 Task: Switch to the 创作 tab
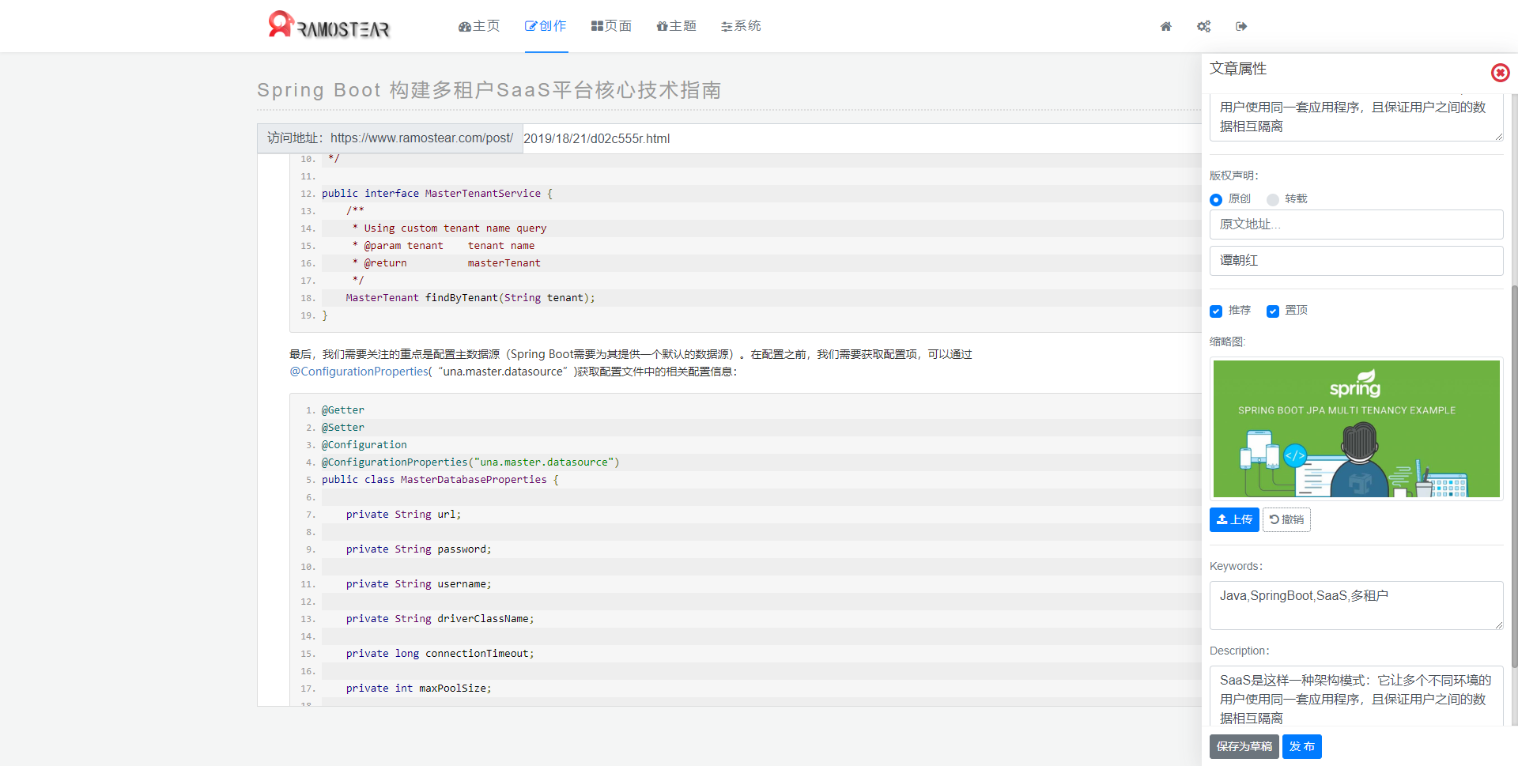[546, 26]
